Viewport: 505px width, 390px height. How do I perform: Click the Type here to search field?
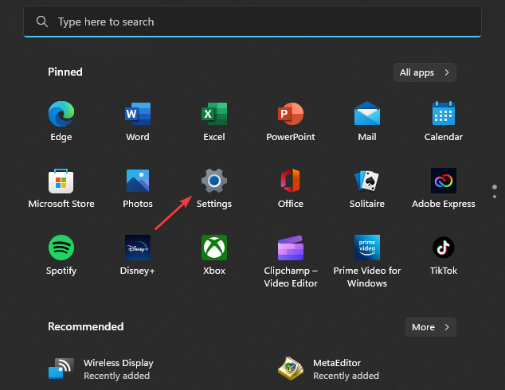[252, 21]
